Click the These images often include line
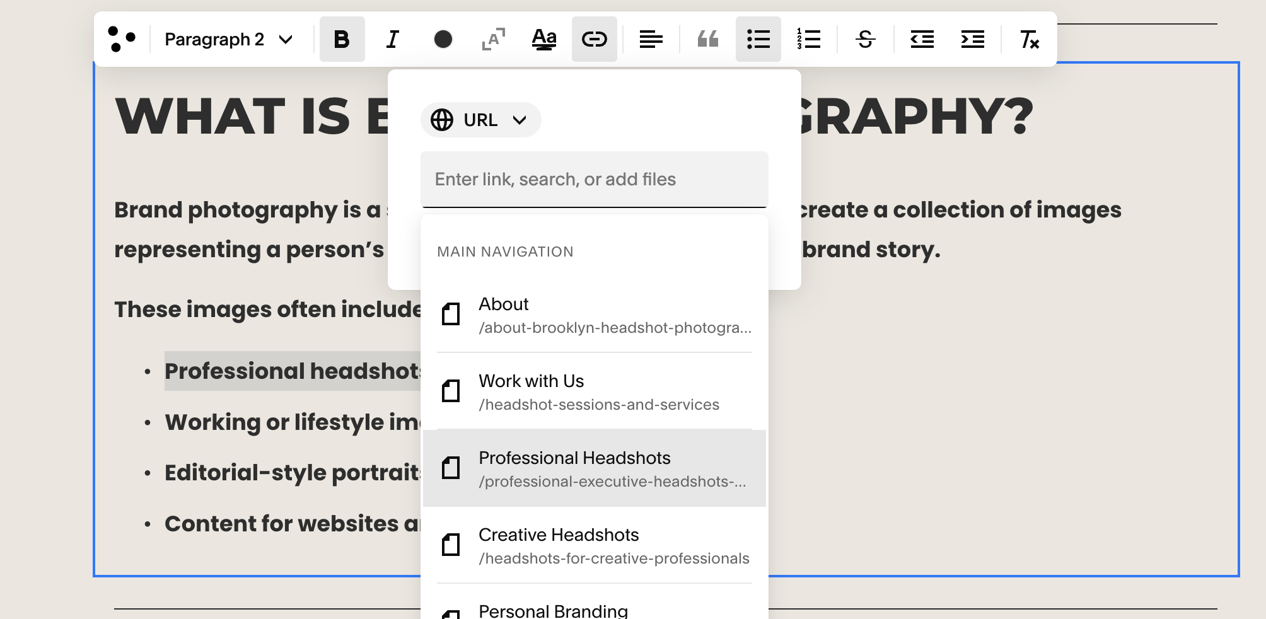This screenshot has height=619, width=1266. pos(267,309)
